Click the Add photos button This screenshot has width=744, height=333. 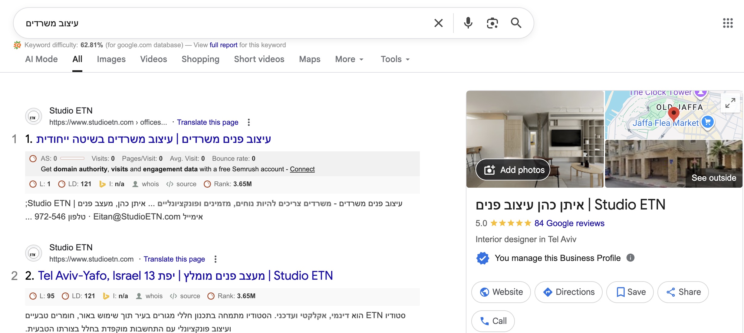(x=513, y=170)
